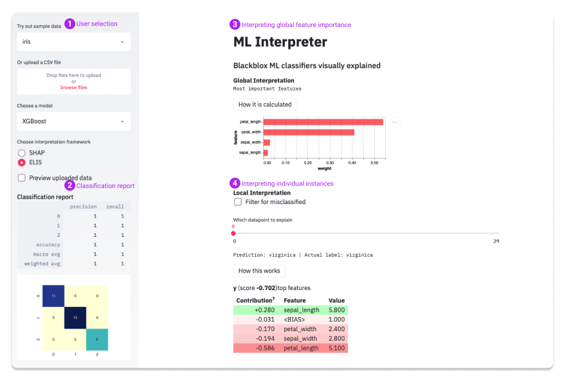
Task: Select the SHAP interpretation framework
Action: 22,153
